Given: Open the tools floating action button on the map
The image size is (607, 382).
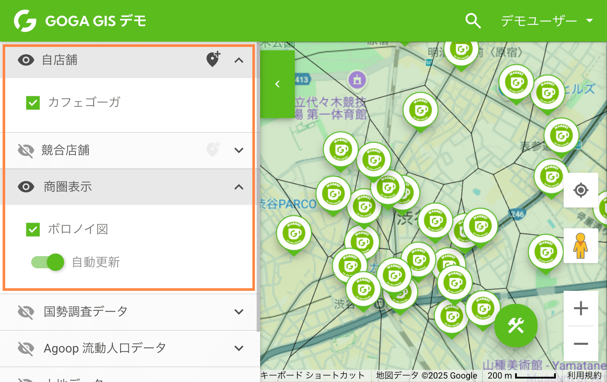Looking at the screenshot, I should [516, 326].
